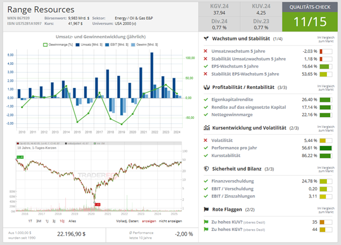Click the hands icon beside Profitabilität / Rentabilität
Screen dimensions: 341x245
coord(206,87)
